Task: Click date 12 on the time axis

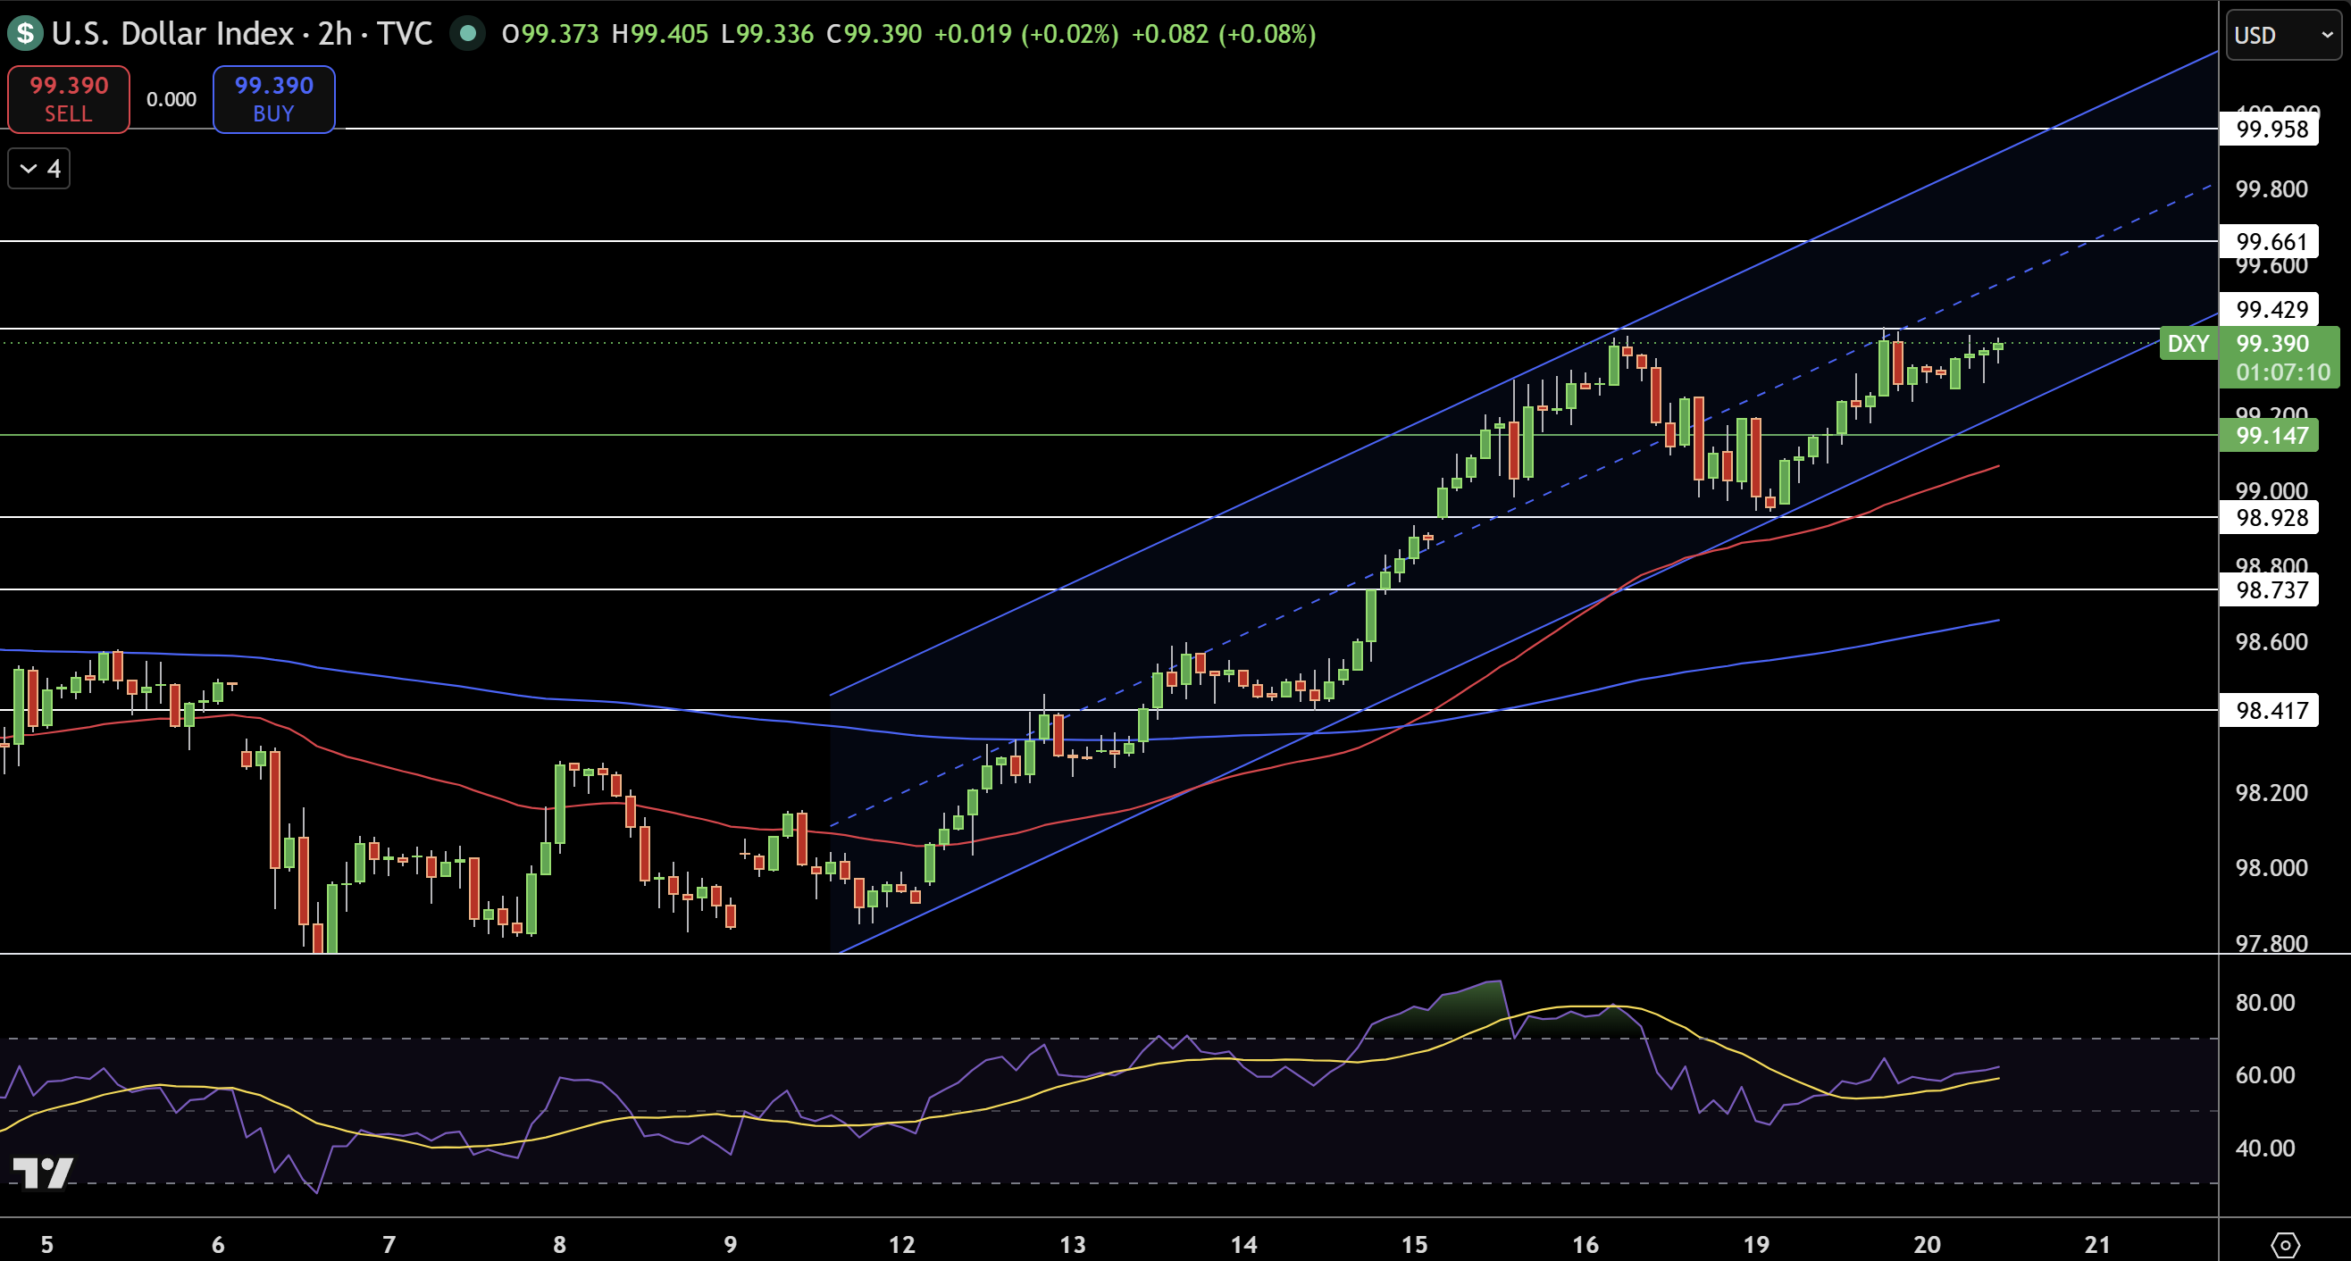Action: pyautogui.click(x=901, y=1244)
